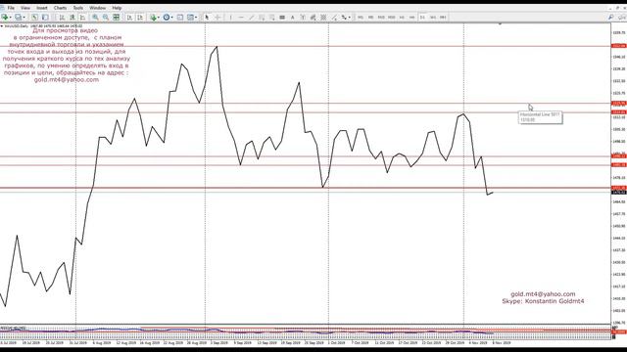Click the '3 Sep 2019' date label

(x=219, y=343)
